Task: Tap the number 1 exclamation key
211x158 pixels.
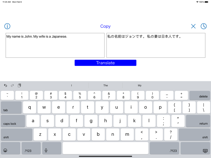Action: click(22, 95)
